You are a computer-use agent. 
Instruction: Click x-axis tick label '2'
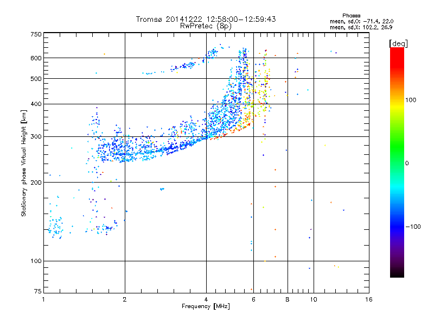[x=125, y=299]
